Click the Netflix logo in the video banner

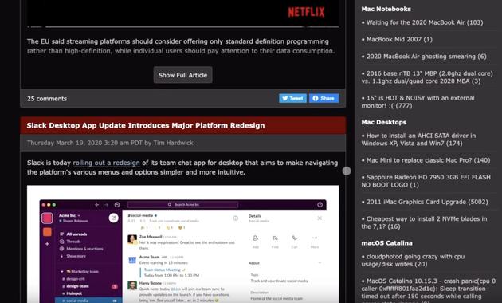click(x=306, y=12)
